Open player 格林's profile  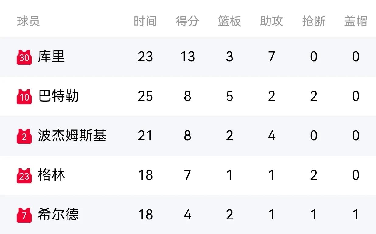pos(51,175)
